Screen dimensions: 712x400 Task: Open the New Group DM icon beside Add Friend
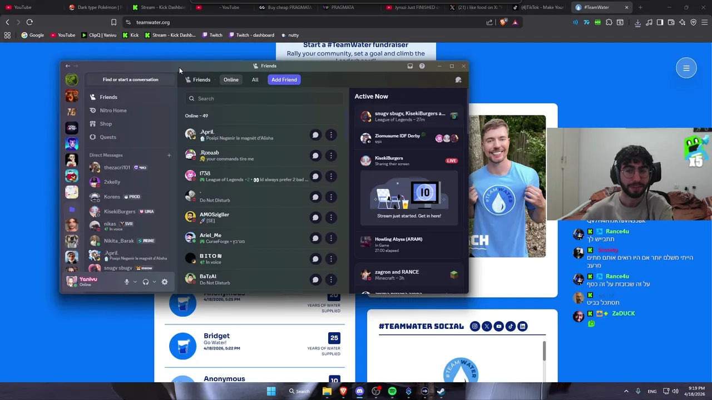458,80
